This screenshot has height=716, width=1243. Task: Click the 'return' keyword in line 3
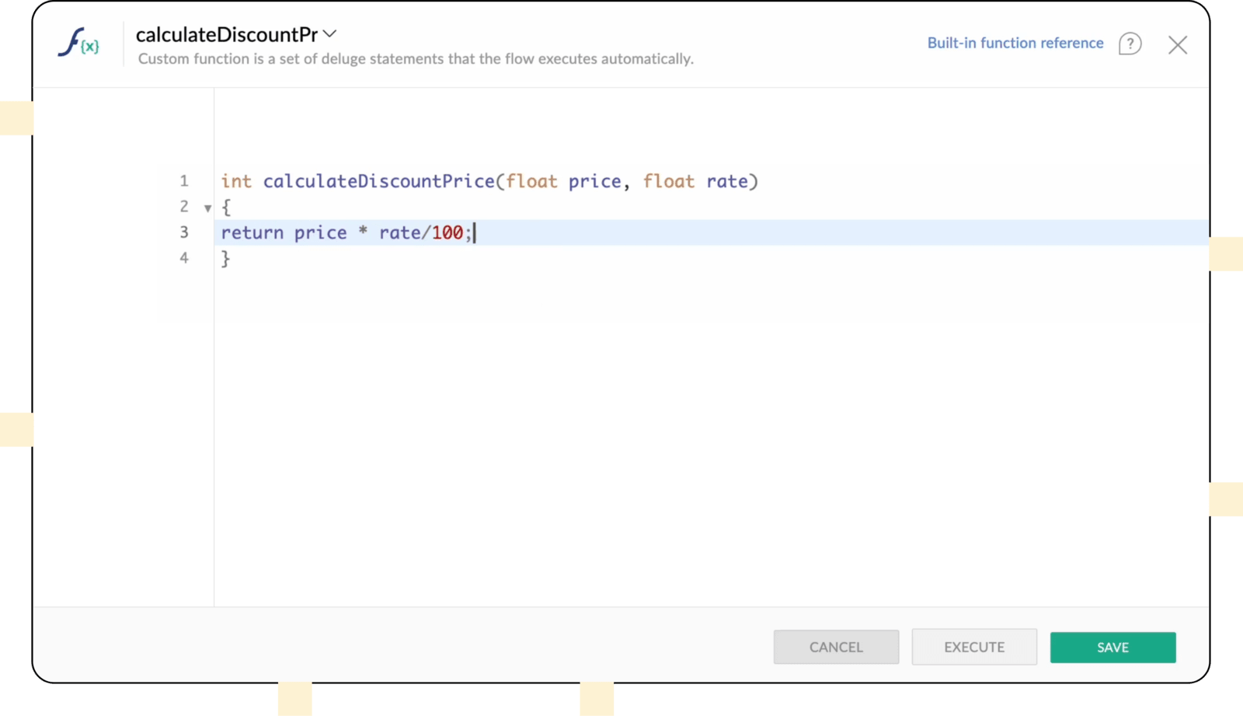click(x=252, y=232)
